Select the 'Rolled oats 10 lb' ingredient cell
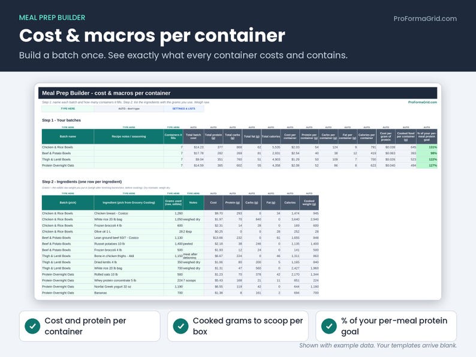Screen dimensions: 476x357 (129, 274)
